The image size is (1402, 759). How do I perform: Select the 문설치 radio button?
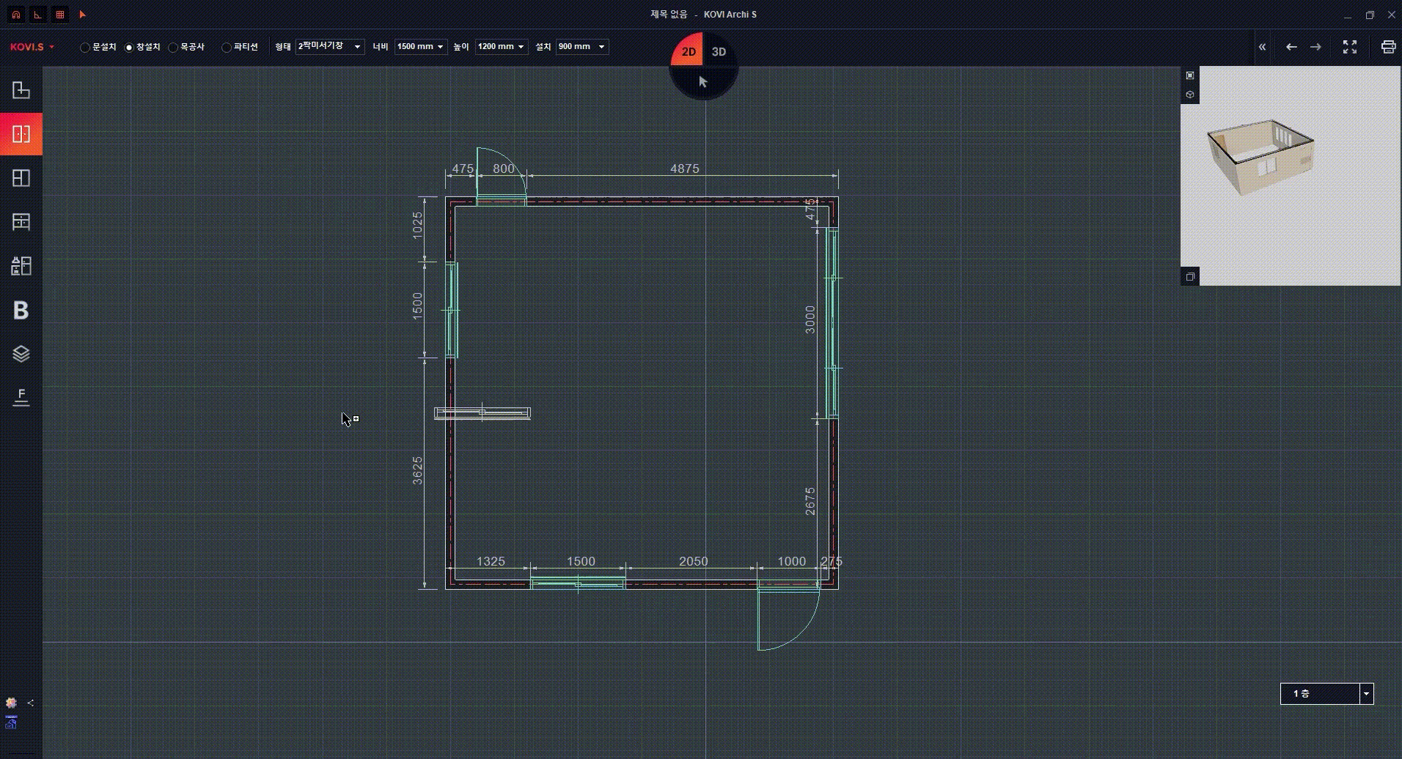click(85, 48)
